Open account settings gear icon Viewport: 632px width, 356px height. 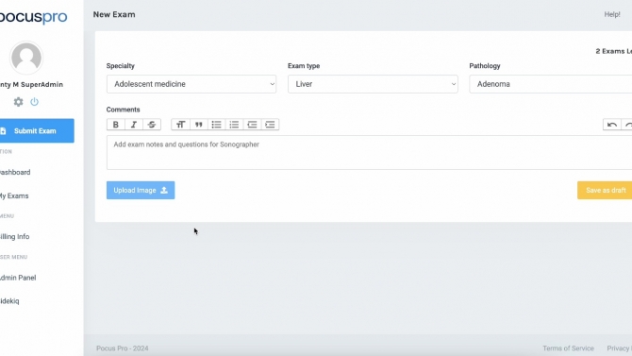pyautogui.click(x=18, y=102)
